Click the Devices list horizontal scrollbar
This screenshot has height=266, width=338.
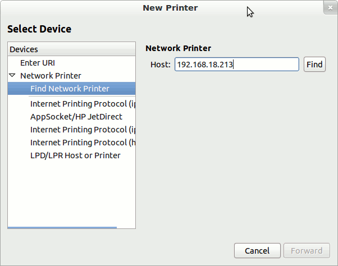(62, 227)
